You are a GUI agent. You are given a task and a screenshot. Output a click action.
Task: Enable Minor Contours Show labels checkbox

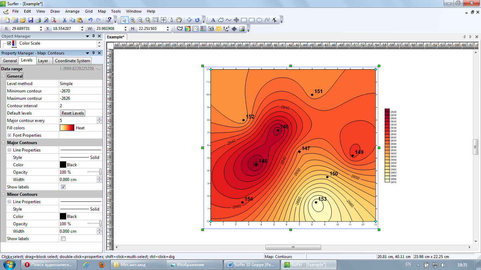coord(63,239)
